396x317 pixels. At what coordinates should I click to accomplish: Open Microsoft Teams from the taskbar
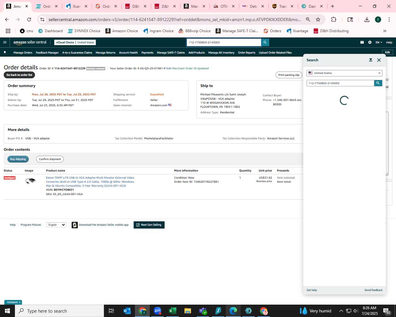tap(203, 311)
